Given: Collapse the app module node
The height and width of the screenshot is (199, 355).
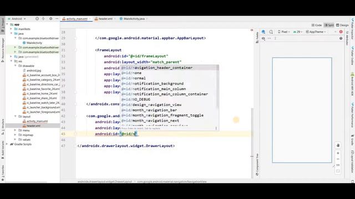Looking at the screenshot, I should pos(7,24).
